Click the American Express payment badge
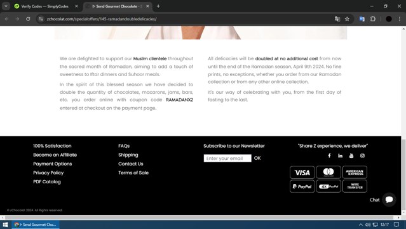The width and height of the screenshot is (406, 229). (355, 173)
